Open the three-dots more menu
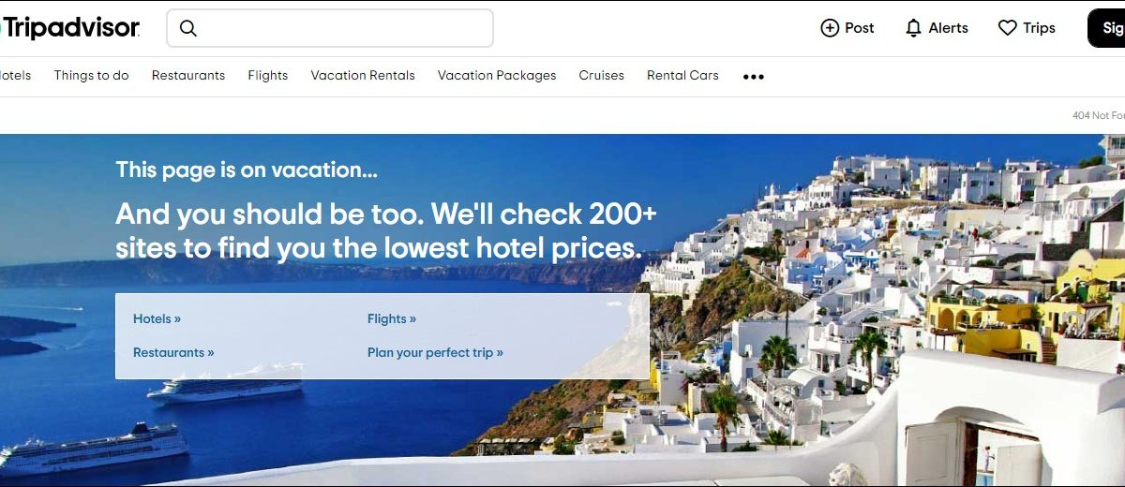 click(x=754, y=77)
